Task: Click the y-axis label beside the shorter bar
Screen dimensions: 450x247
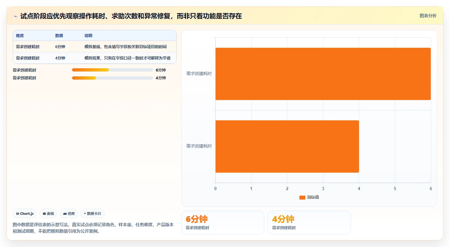Action: pos(199,146)
